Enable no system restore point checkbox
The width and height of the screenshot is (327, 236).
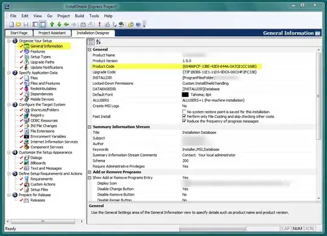[184, 112]
